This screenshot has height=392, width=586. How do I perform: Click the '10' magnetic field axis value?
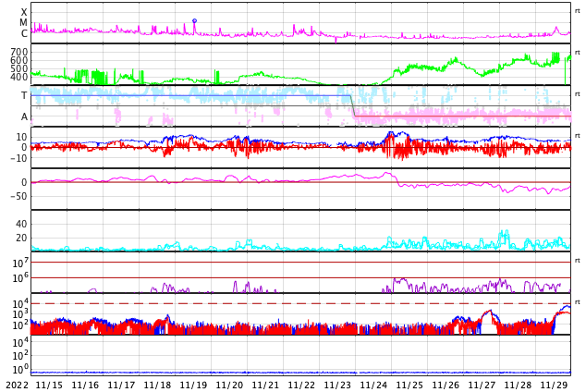click(x=21, y=137)
